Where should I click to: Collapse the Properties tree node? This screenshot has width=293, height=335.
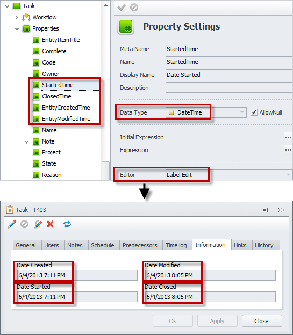point(17,29)
